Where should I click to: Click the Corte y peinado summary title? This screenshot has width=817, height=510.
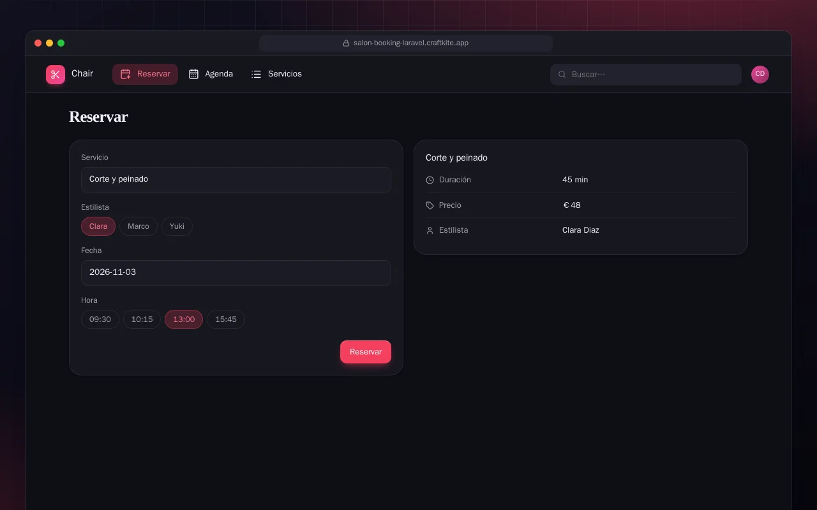456,157
